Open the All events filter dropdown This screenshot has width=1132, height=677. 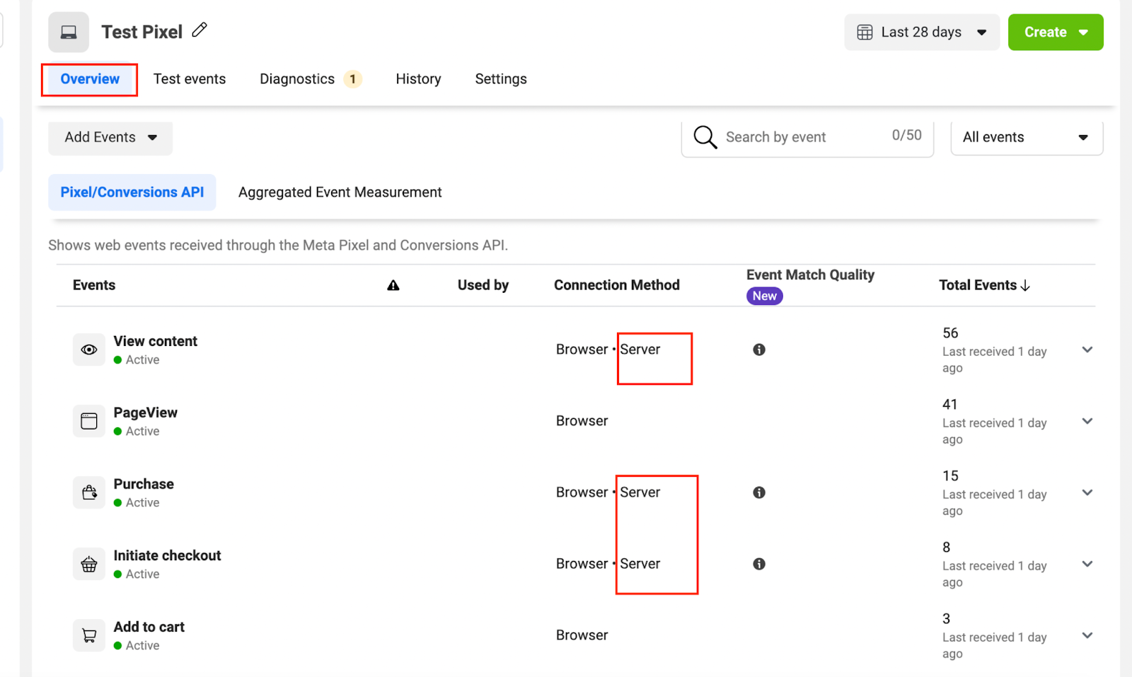click(x=1026, y=137)
